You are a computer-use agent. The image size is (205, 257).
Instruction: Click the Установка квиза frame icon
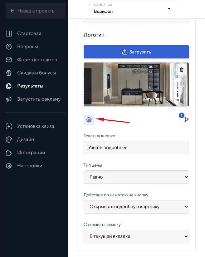click(x=9, y=126)
